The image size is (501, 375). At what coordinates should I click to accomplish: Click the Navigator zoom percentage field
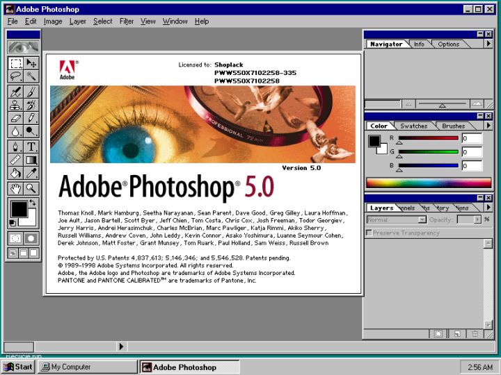tap(383, 104)
